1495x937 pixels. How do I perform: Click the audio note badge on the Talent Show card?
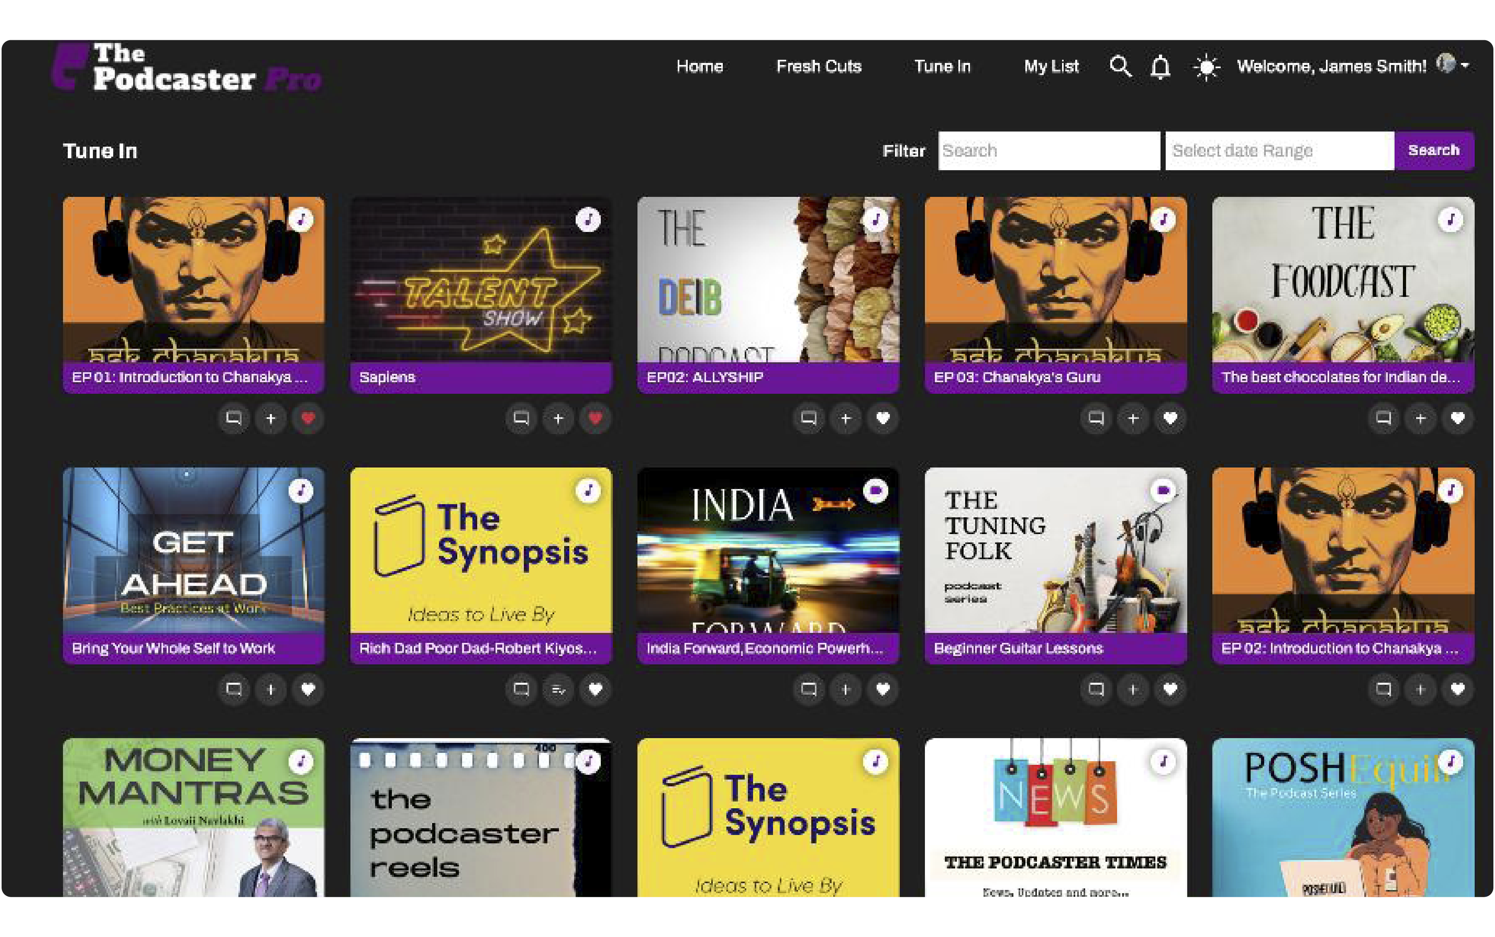(588, 219)
